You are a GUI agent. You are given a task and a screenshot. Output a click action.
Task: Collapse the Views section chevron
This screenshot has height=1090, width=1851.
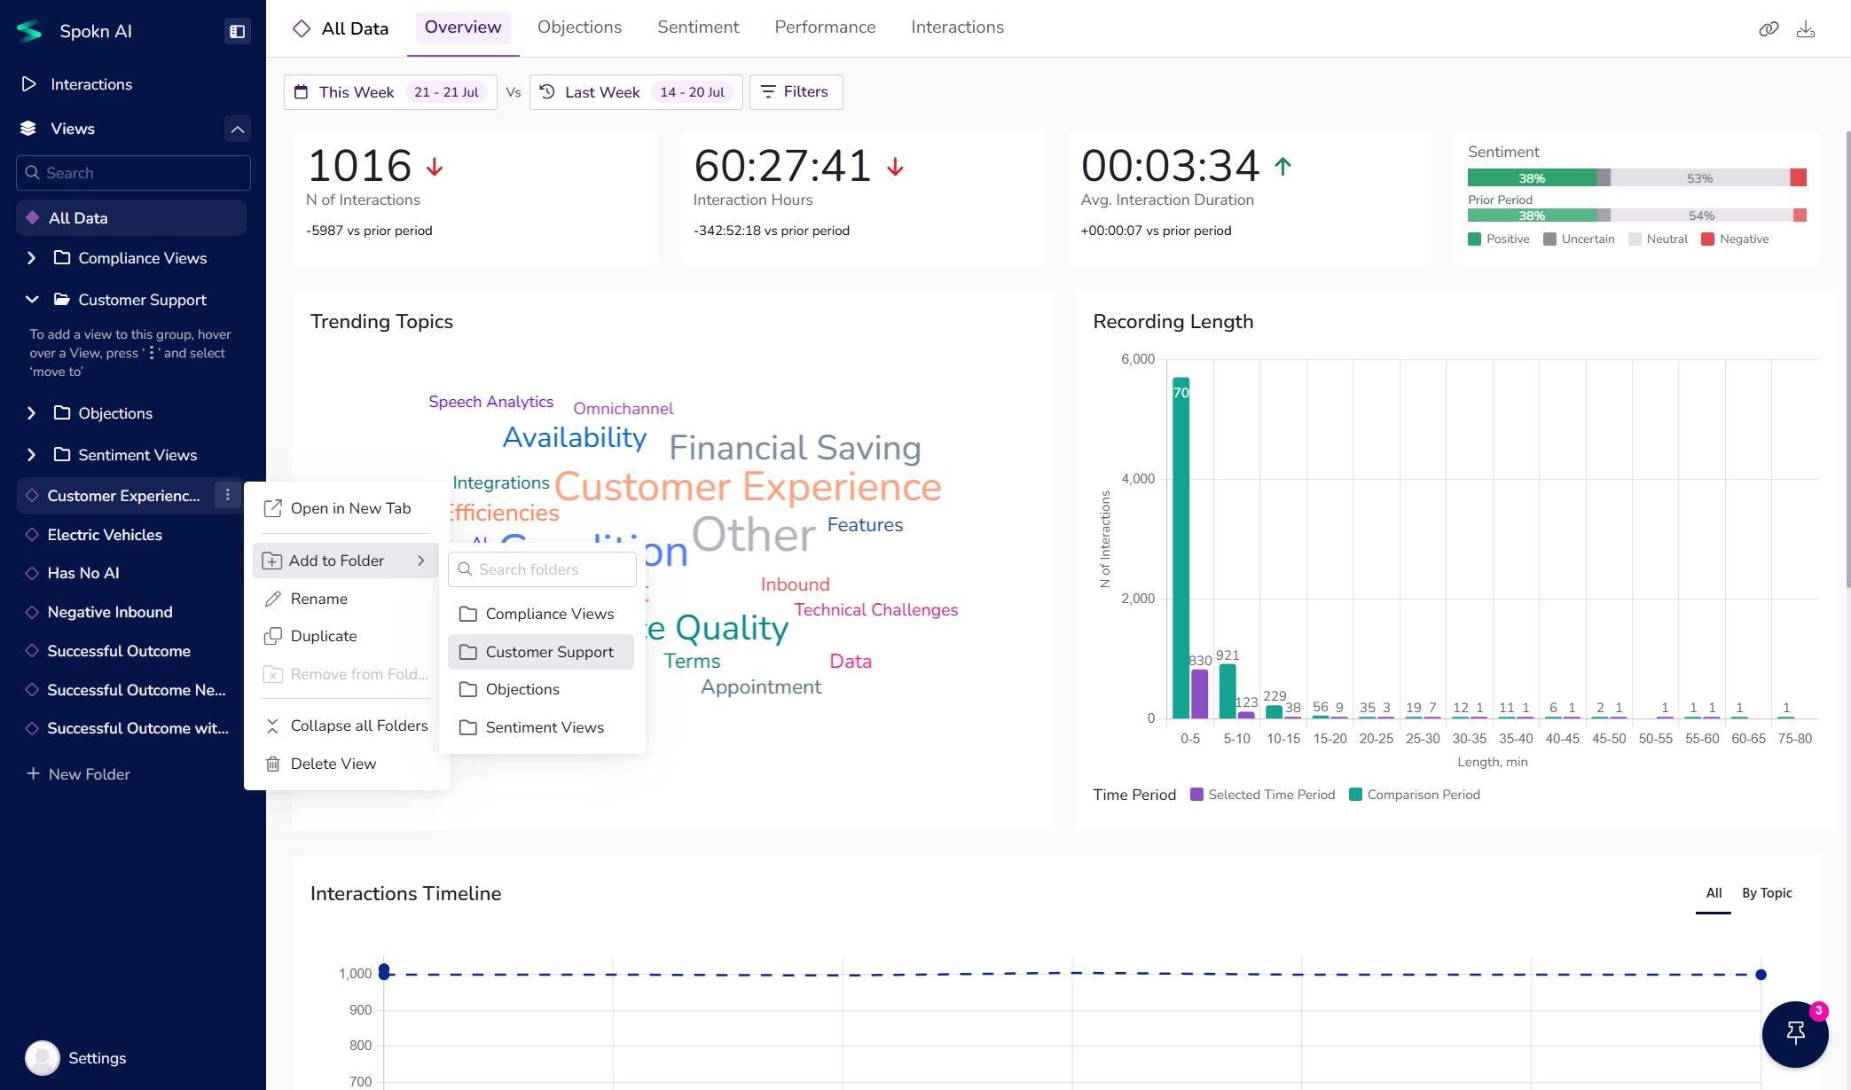click(237, 129)
